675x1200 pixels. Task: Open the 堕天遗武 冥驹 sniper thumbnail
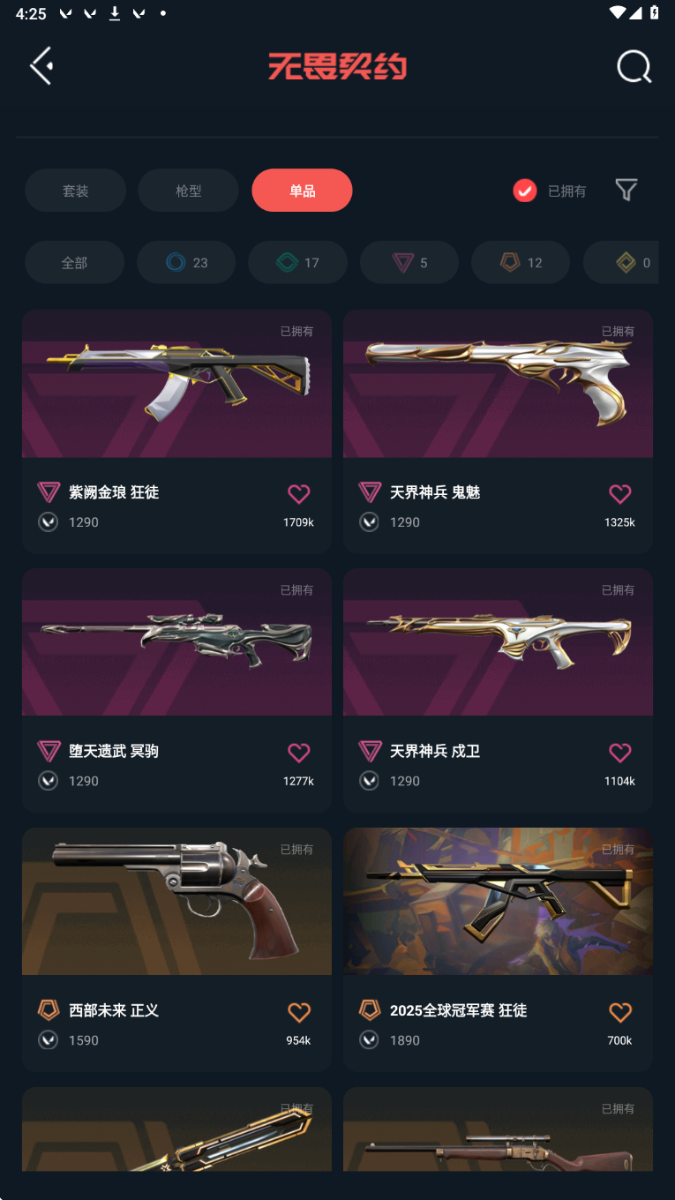click(x=176, y=641)
